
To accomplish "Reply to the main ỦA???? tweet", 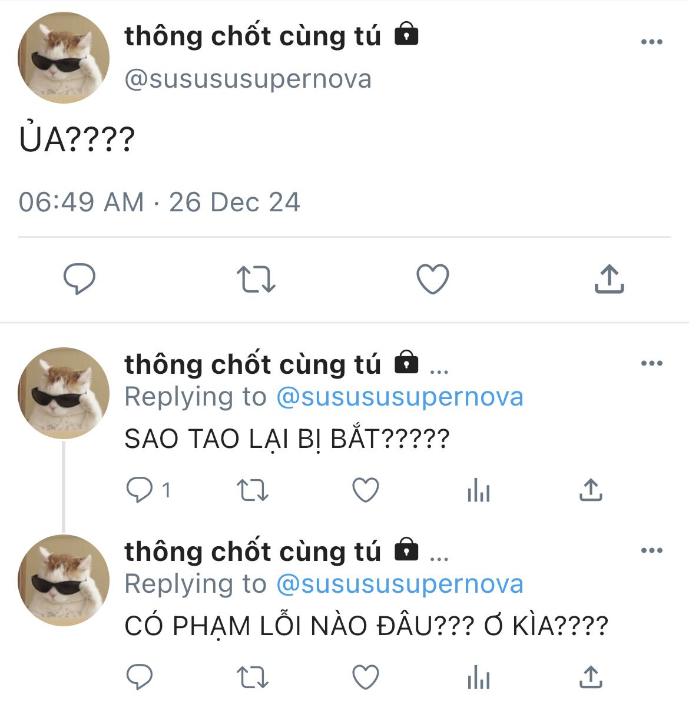I will pos(79,279).
